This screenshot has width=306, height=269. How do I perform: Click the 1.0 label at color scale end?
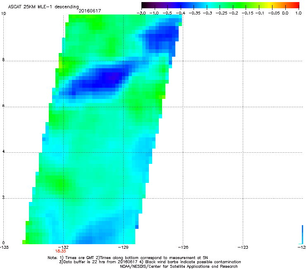(299, 13)
